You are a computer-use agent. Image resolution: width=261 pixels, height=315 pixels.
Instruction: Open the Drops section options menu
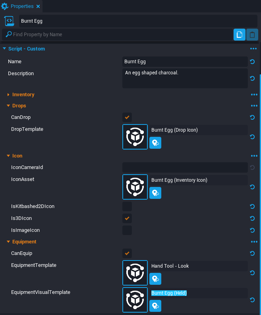254,106
